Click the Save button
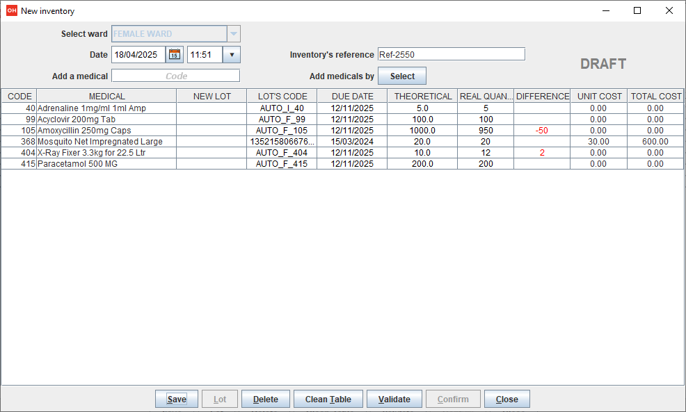686x412 pixels. coord(177,399)
